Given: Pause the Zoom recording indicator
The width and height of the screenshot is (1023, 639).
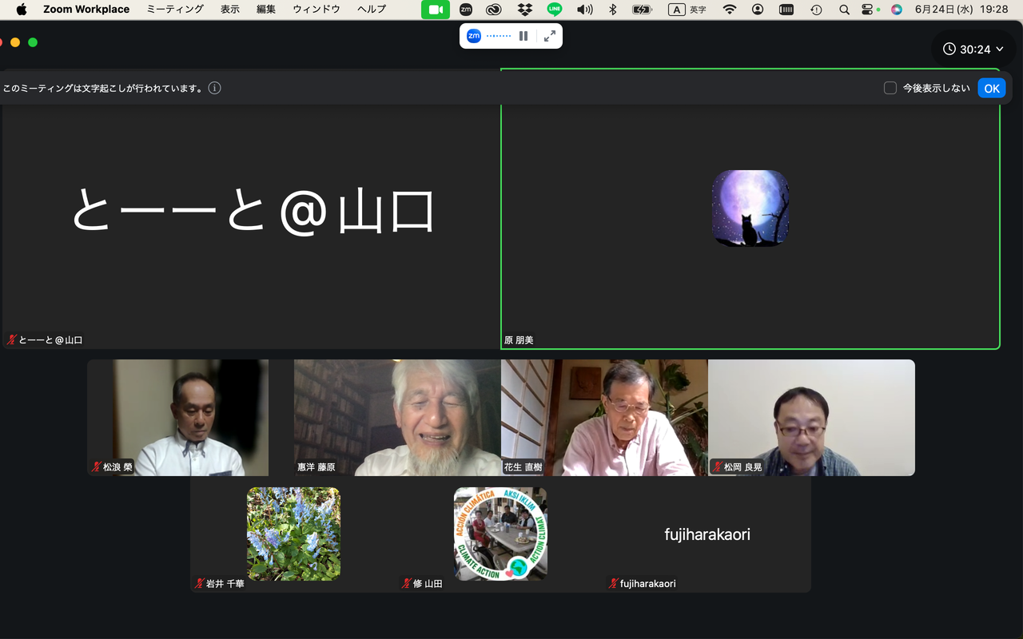Looking at the screenshot, I should (523, 36).
